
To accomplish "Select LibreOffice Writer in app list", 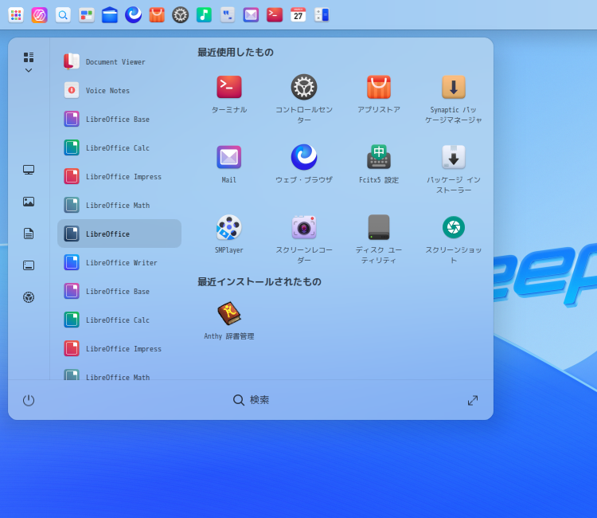I will tap(119, 263).
